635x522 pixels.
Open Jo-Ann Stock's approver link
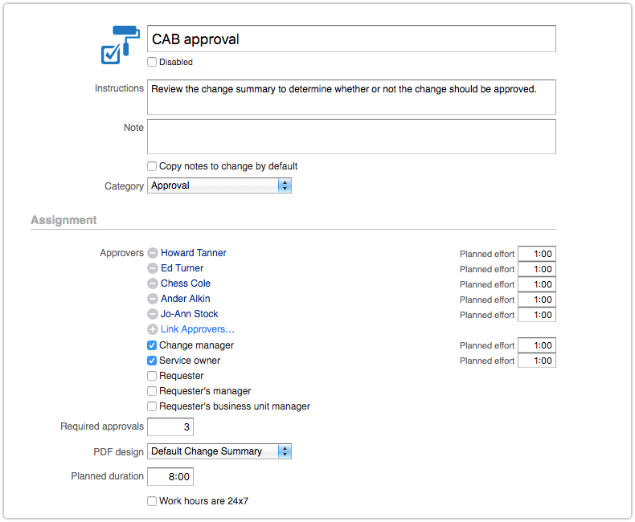[189, 314]
